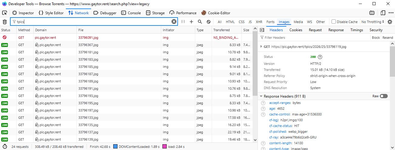Switch to the Inspector panel
Viewport: 395px width, 150px height.
point(23,13)
